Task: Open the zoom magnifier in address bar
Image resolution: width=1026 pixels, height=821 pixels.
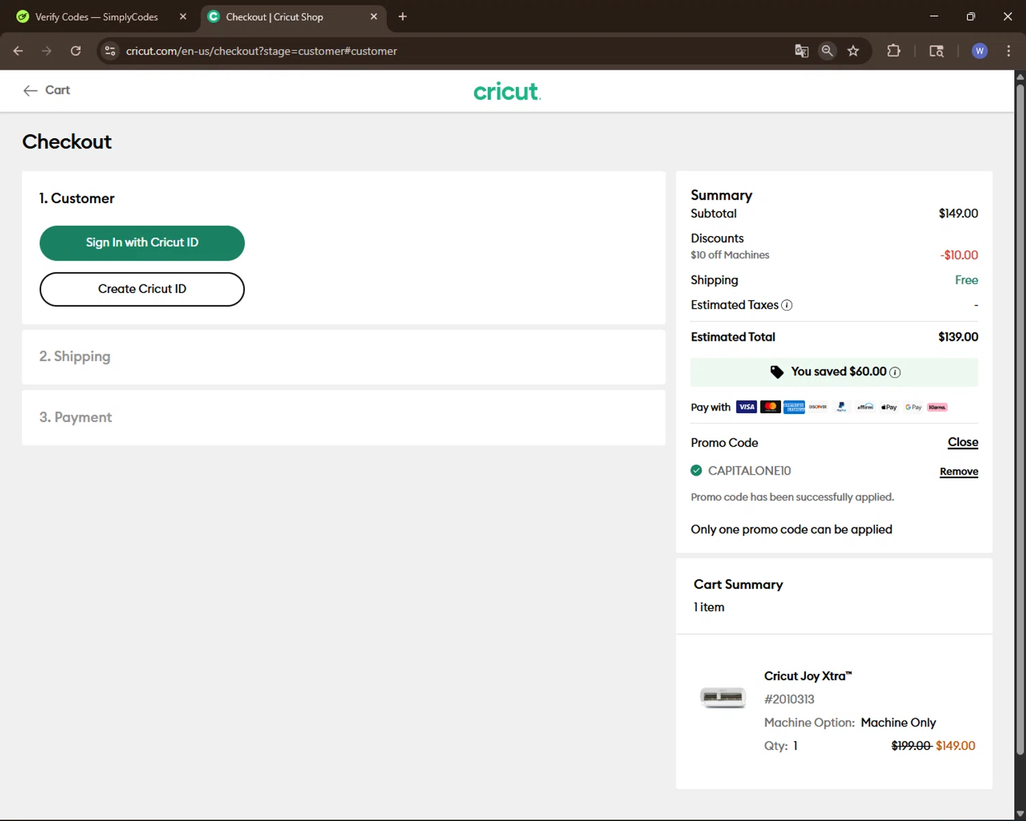Action: pos(828,51)
